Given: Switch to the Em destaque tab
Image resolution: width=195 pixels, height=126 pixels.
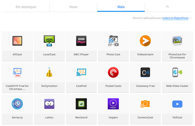Looking at the screenshot, I should pos(26,7).
